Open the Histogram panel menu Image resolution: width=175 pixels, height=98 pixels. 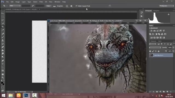pyautogui.click(x=174, y=11)
